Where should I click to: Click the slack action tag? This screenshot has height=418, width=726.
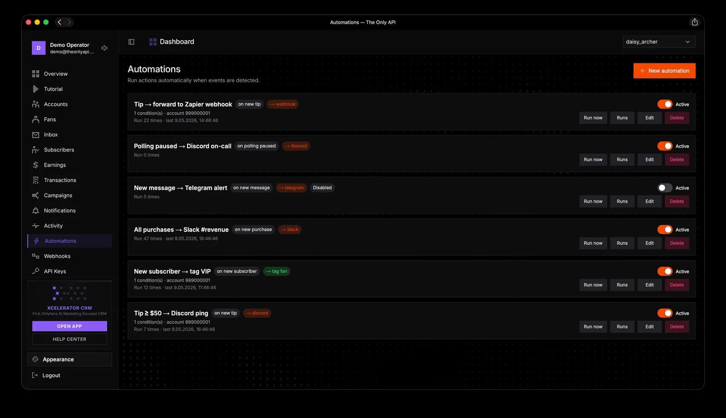click(x=289, y=230)
